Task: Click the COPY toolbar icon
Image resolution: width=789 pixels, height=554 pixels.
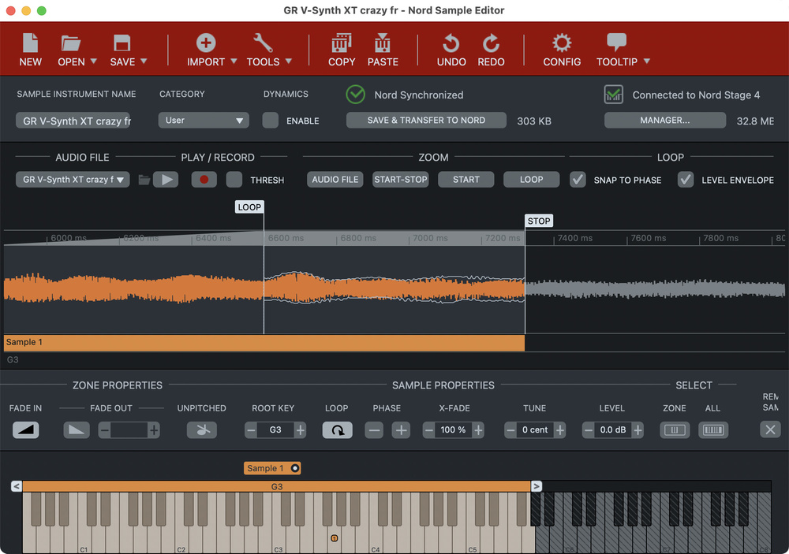Action: click(x=342, y=43)
